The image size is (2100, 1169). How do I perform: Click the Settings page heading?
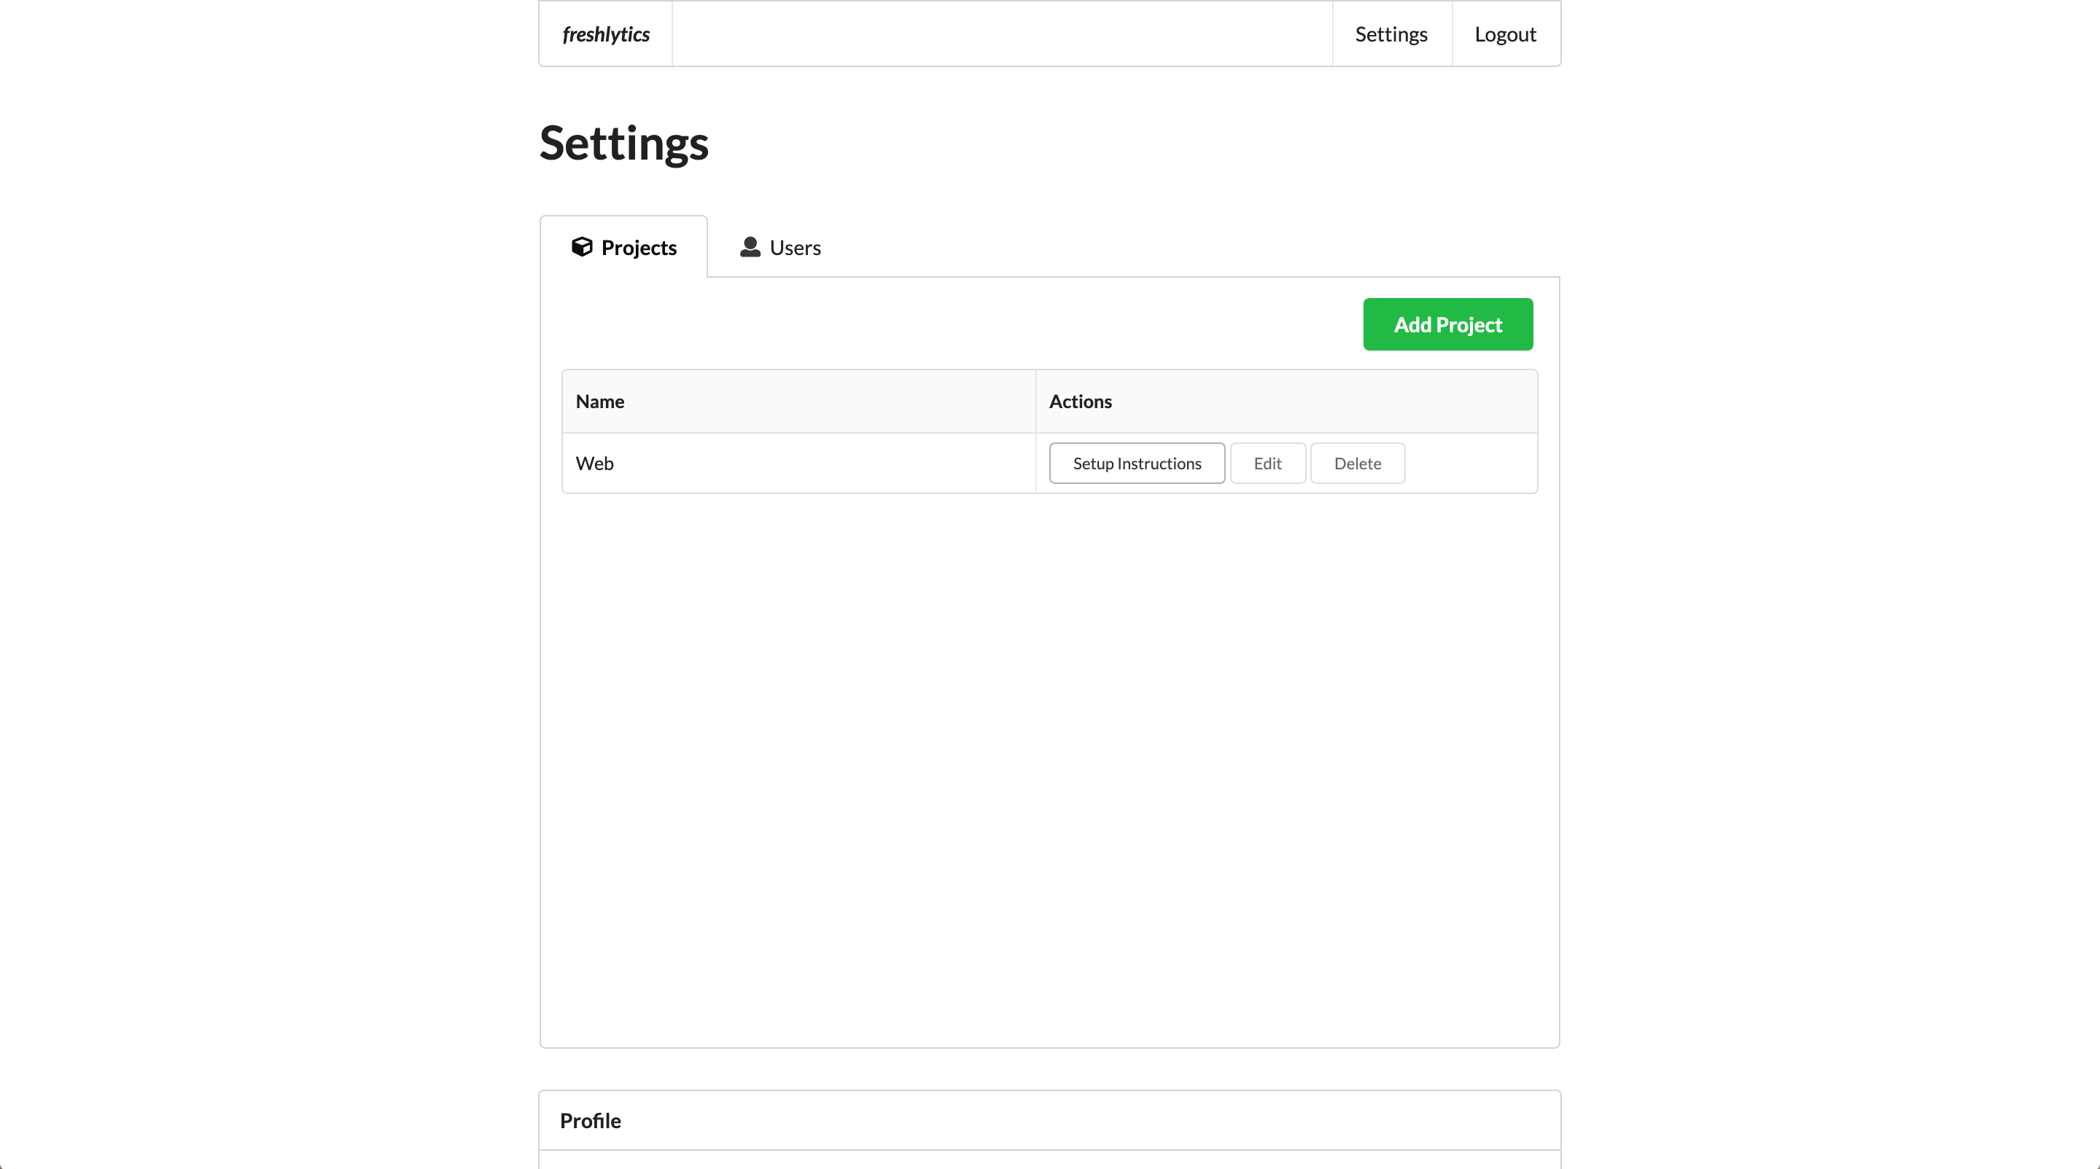[623, 144]
